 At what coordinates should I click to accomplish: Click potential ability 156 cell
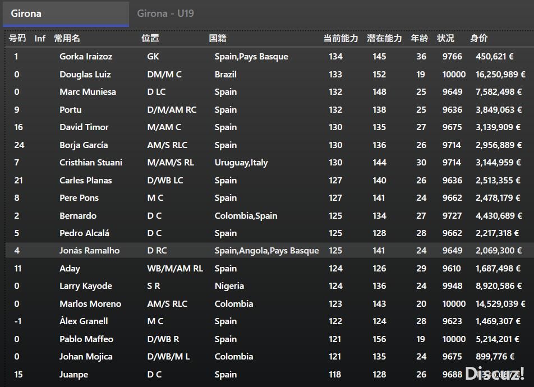(x=379, y=339)
